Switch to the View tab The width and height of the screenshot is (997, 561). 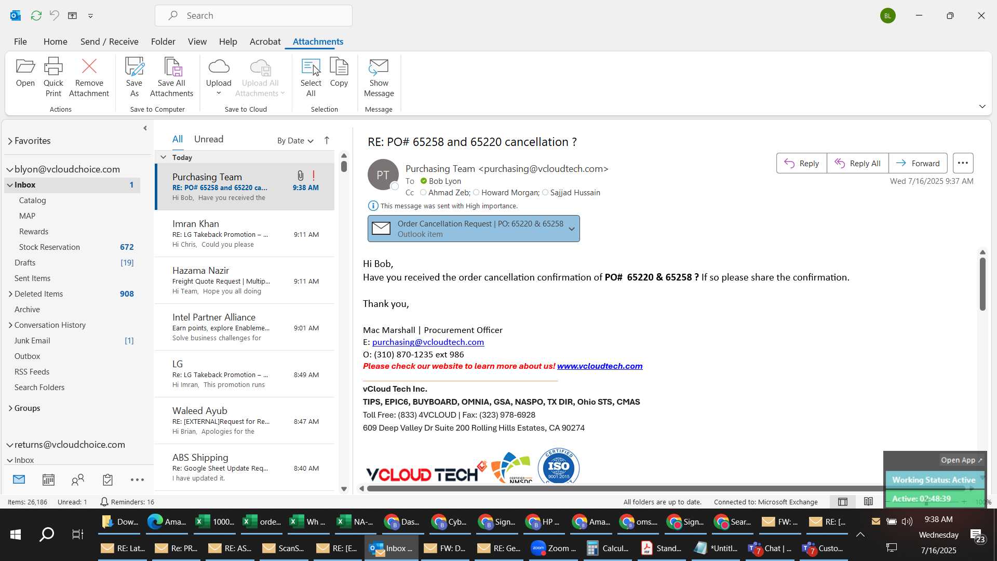(197, 42)
